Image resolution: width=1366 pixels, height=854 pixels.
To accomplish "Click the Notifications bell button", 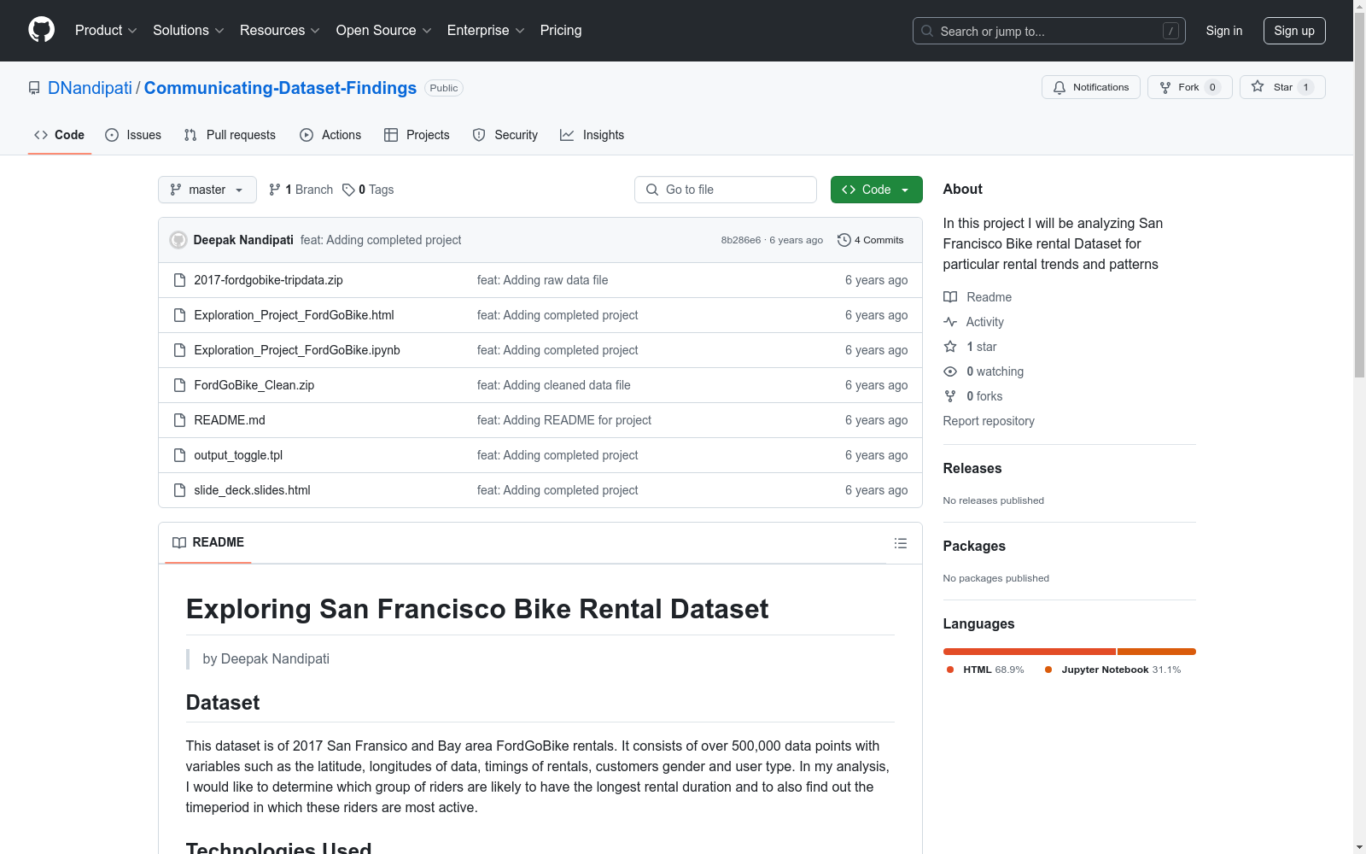I will tap(1090, 87).
